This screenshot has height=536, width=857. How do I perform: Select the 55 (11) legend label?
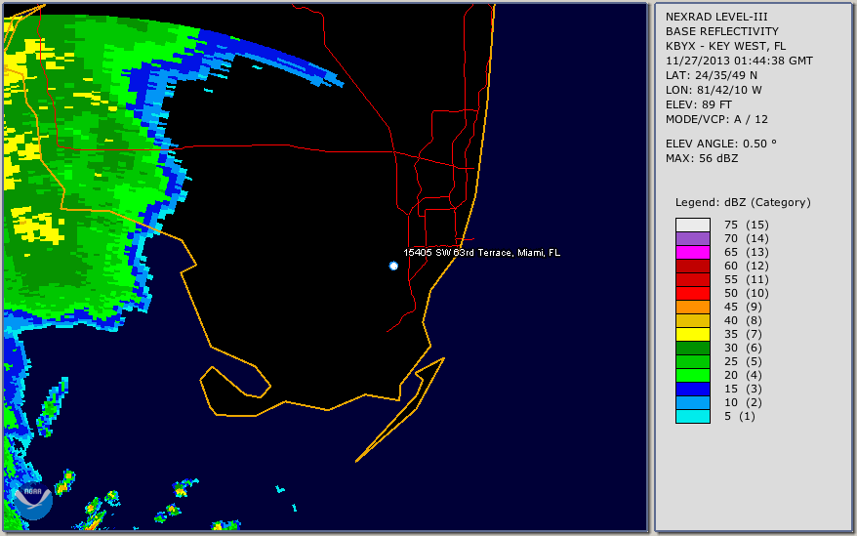pos(746,279)
